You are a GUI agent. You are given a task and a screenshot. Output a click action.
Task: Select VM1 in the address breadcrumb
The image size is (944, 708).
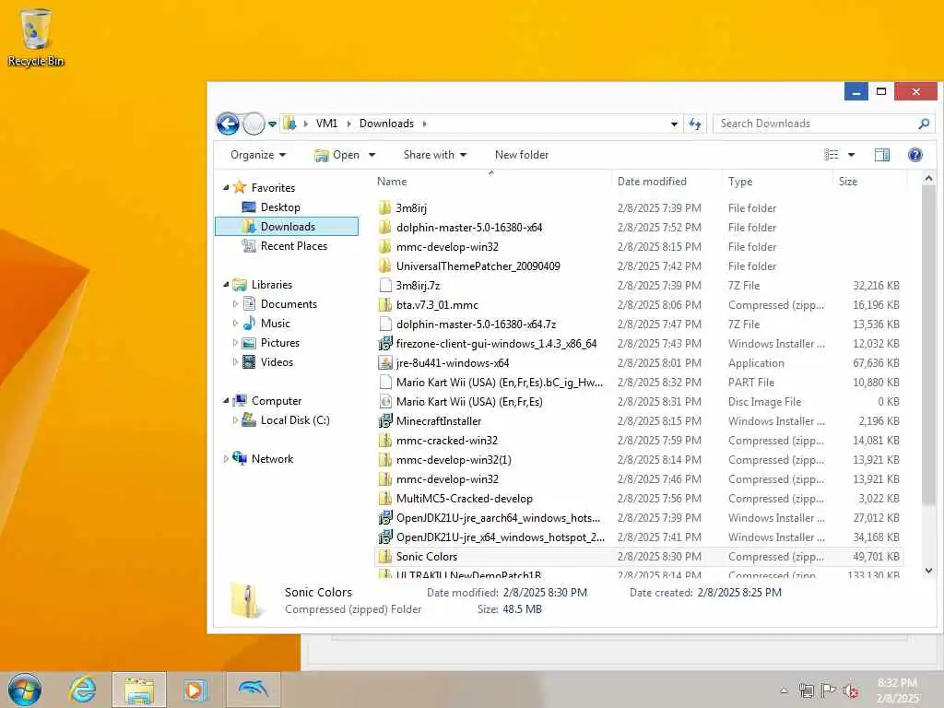point(326,124)
